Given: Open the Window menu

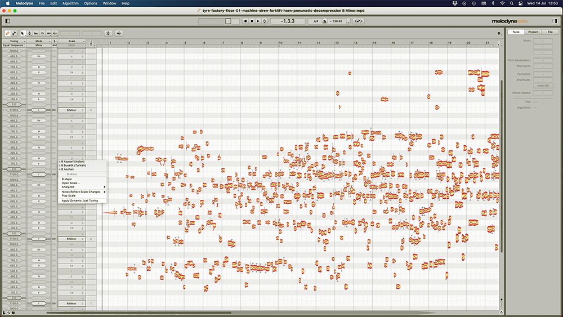Looking at the screenshot, I should click(110, 3).
